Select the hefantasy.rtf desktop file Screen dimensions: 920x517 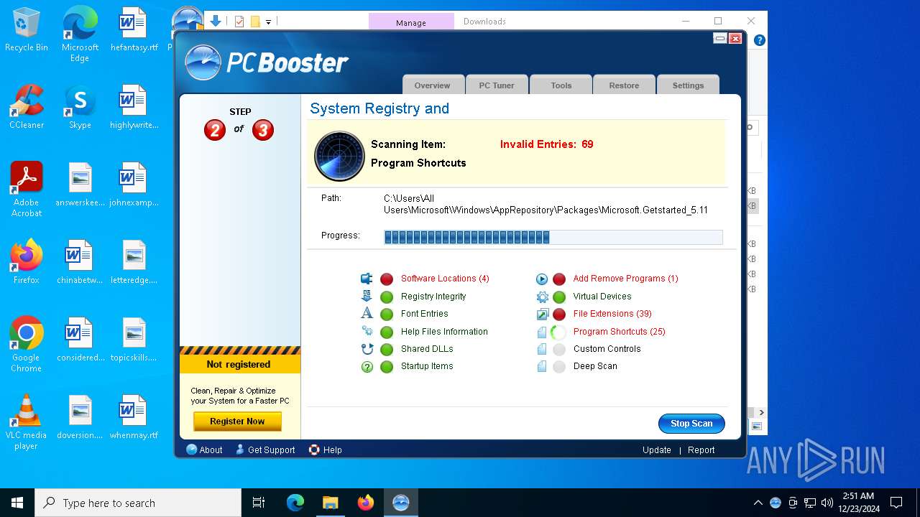coord(134,29)
